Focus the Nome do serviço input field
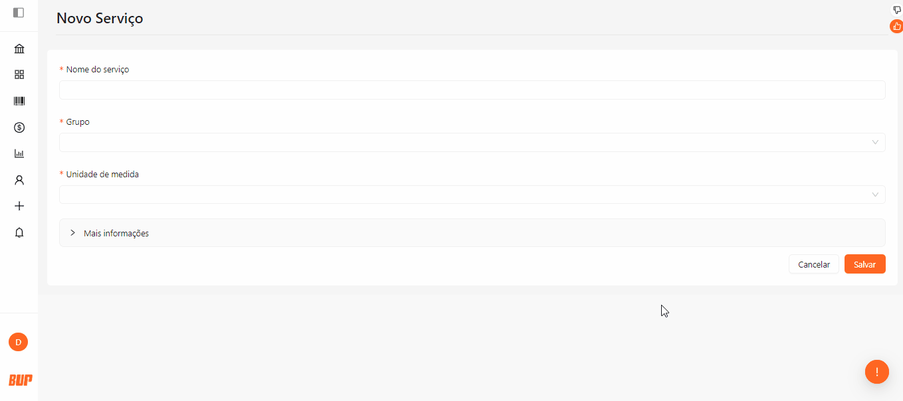 point(472,90)
